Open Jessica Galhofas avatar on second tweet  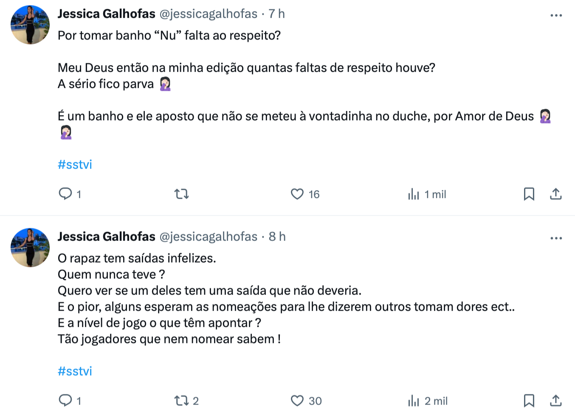[x=30, y=247]
